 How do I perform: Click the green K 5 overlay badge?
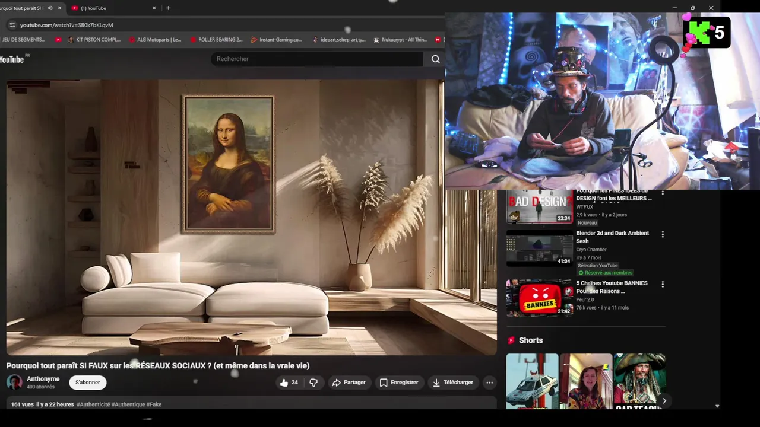(707, 33)
